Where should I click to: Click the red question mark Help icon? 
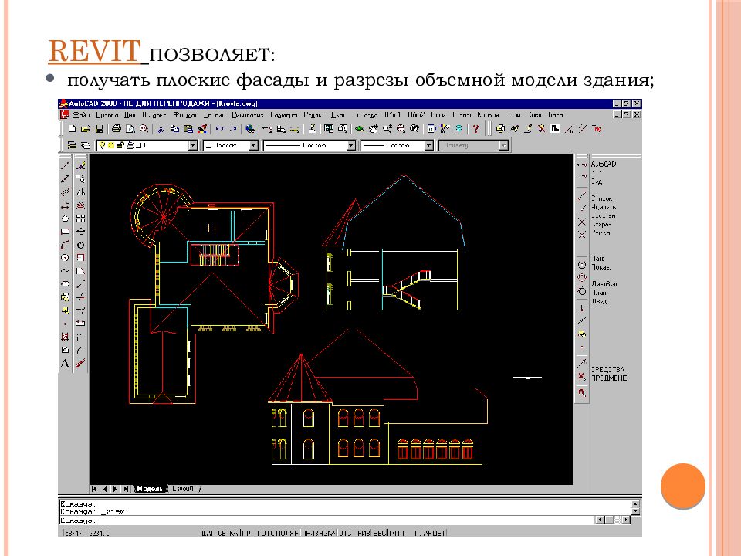[x=475, y=129]
